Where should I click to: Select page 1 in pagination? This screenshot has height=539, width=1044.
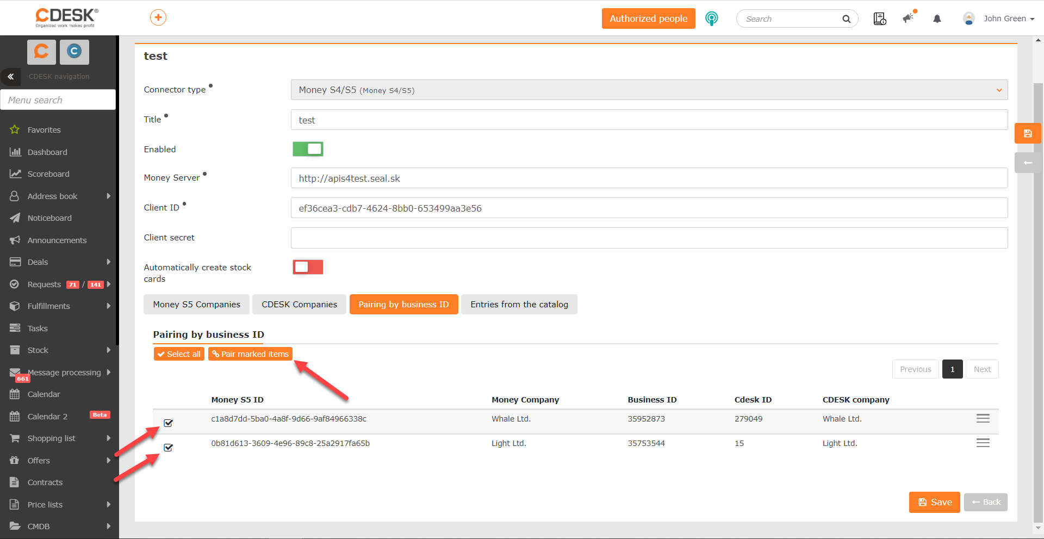tap(953, 369)
